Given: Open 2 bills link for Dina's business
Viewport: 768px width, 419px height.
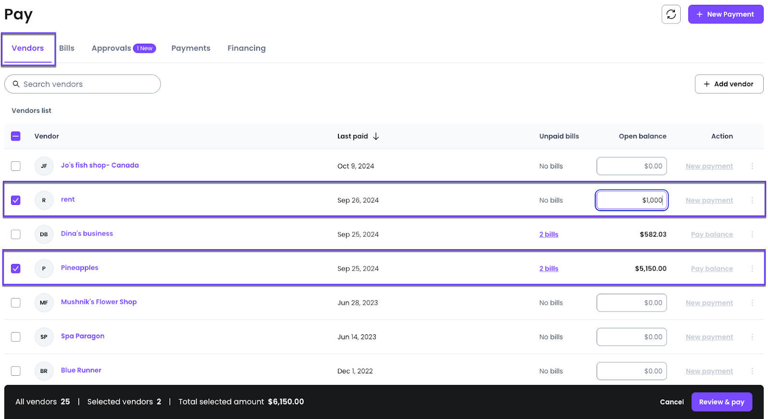Looking at the screenshot, I should (x=549, y=234).
